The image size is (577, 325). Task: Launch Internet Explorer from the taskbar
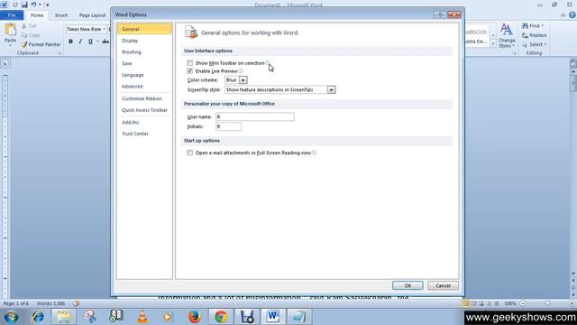[x=37, y=317]
